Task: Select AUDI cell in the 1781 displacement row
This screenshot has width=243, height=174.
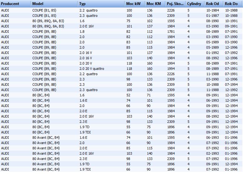Action: [5, 31]
